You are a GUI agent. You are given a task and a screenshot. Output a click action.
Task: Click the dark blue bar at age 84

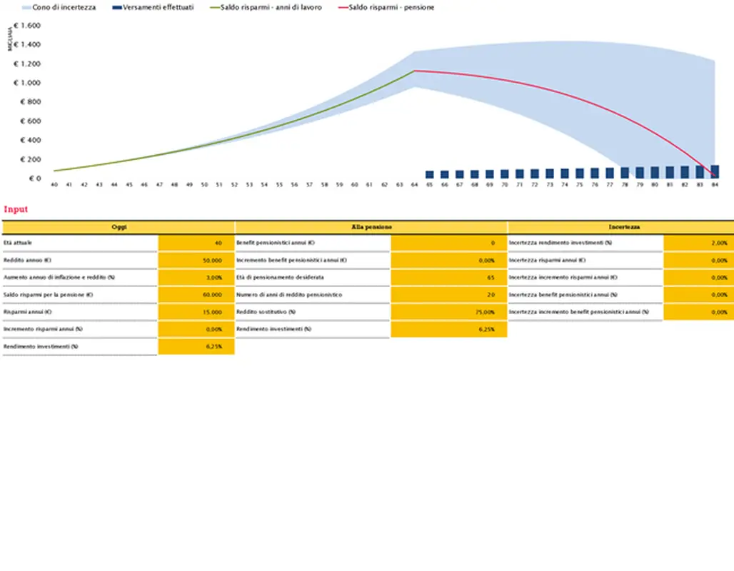(714, 172)
